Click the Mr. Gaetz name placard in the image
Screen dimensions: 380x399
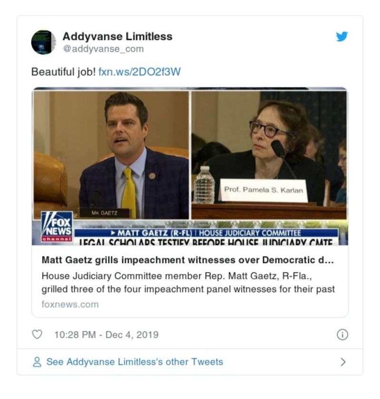pyautogui.click(x=104, y=213)
